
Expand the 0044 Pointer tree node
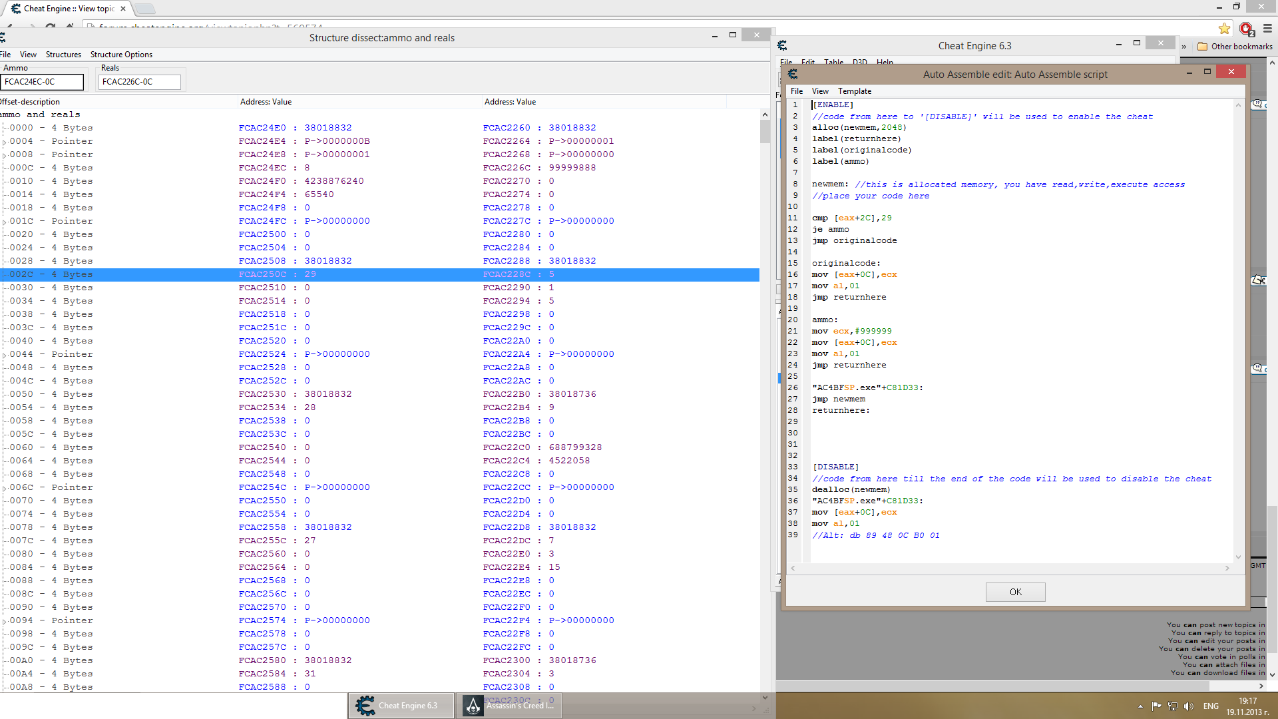(5, 355)
